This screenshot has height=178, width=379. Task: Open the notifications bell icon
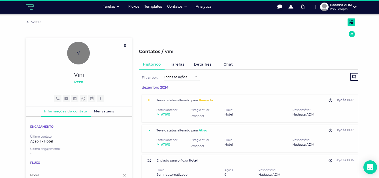[x=303, y=7]
